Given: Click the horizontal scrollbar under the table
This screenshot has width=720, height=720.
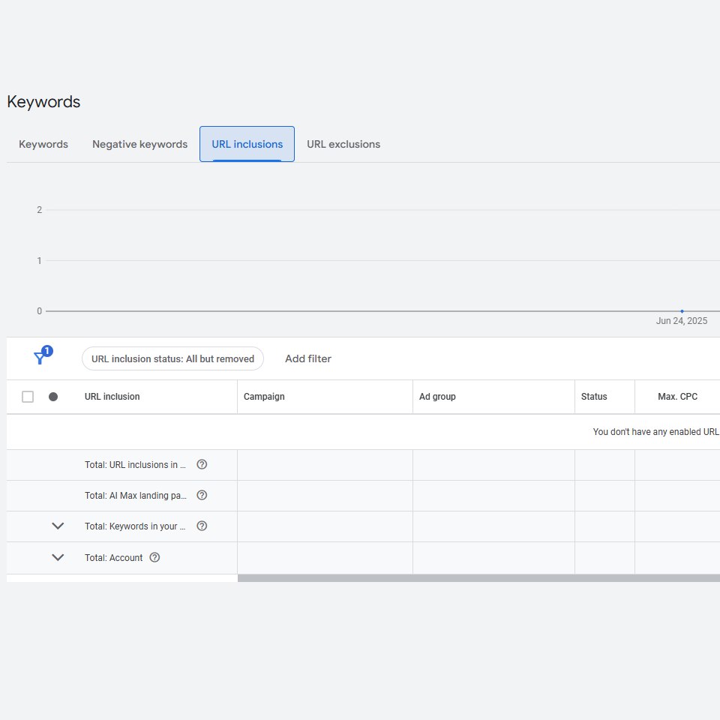Looking at the screenshot, I should 478,578.
